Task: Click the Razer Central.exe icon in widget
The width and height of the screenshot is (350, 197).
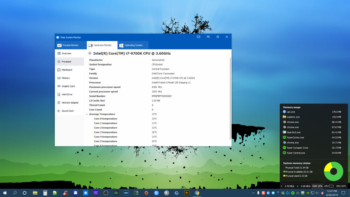Action: pos(284,153)
